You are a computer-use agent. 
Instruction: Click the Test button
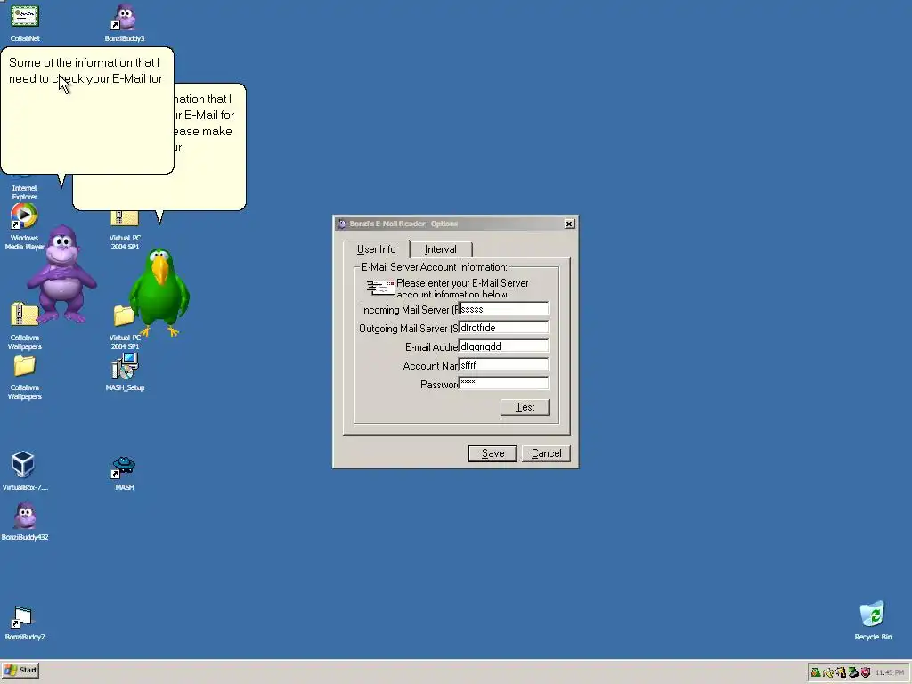click(x=525, y=407)
